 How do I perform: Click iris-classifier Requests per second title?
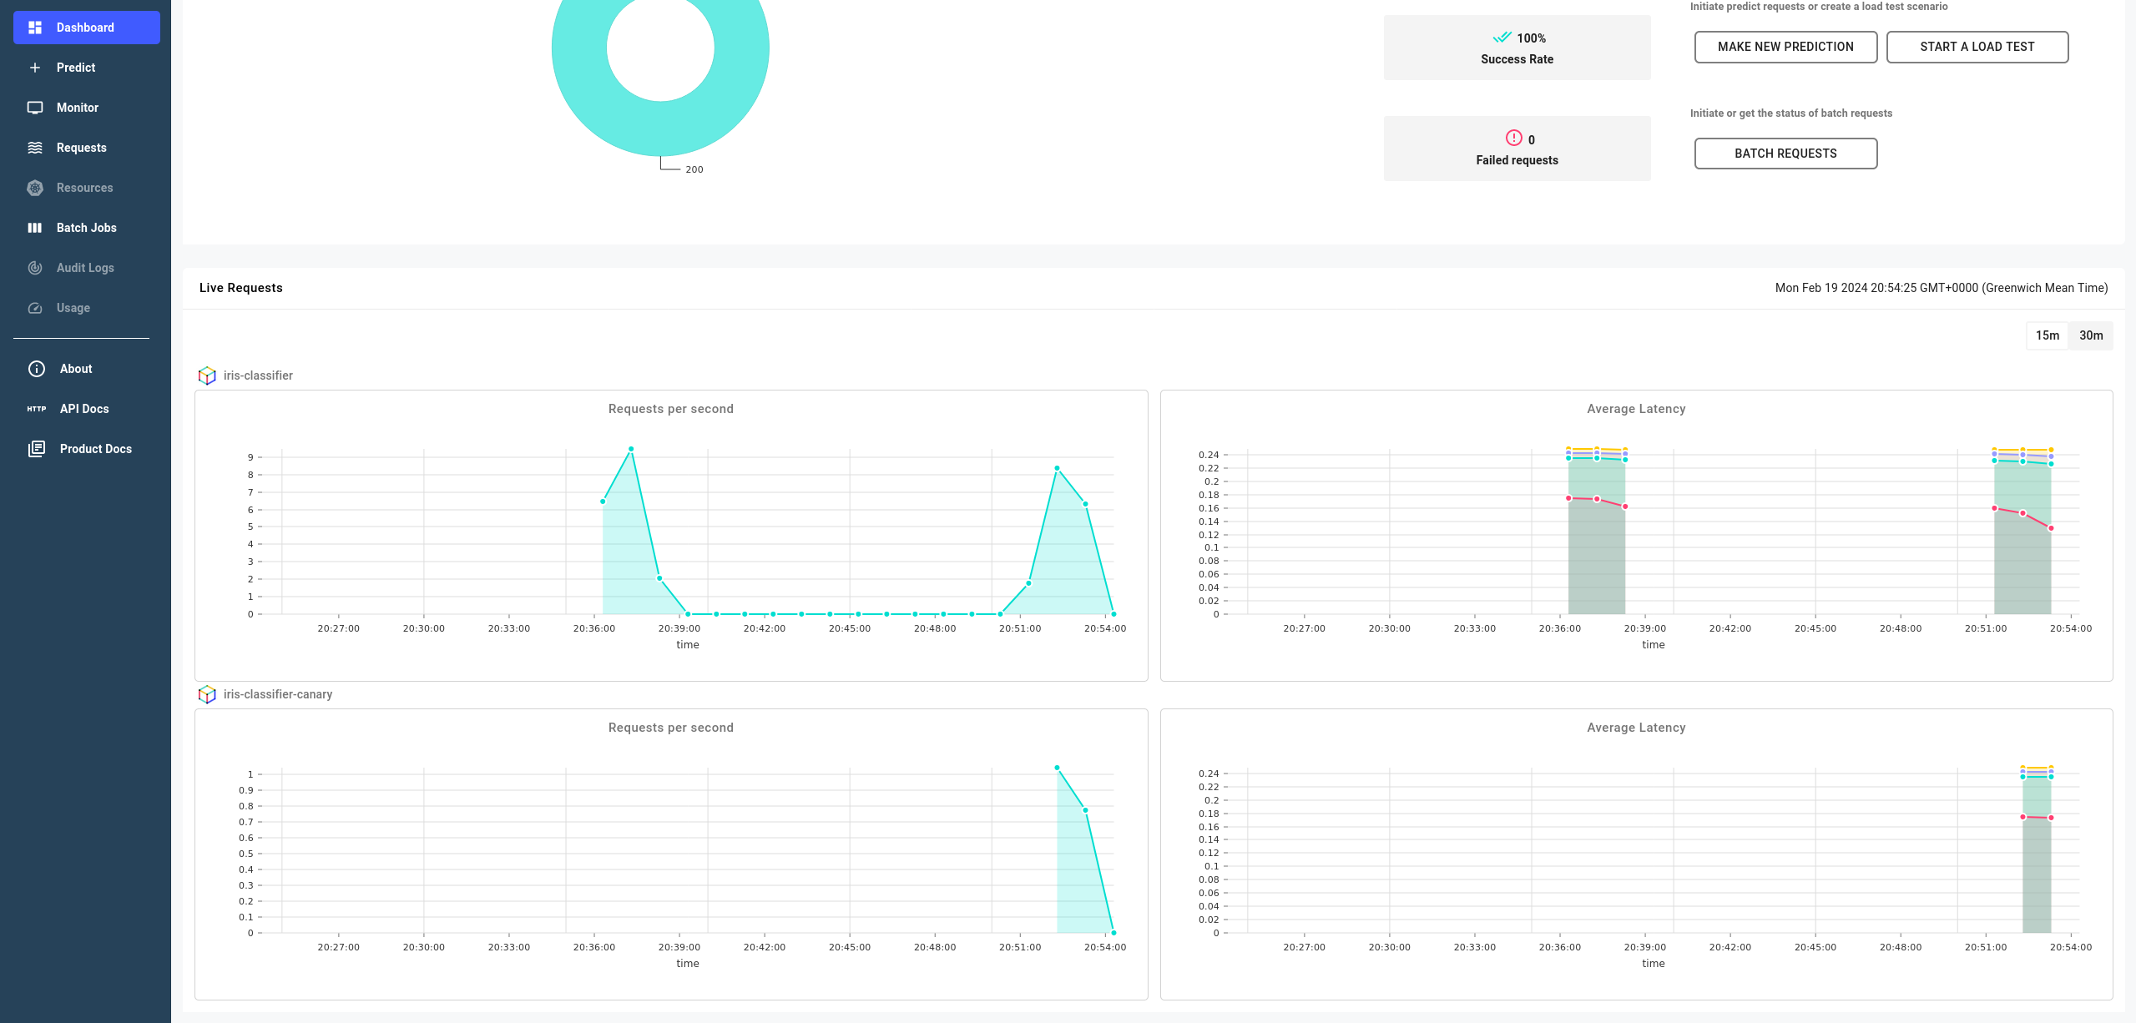[671, 409]
